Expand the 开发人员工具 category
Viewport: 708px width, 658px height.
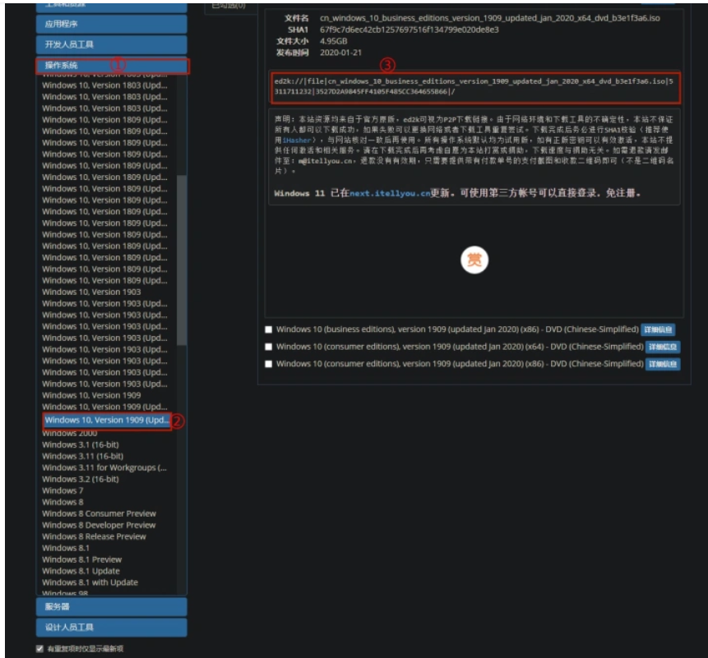tap(111, 44)
